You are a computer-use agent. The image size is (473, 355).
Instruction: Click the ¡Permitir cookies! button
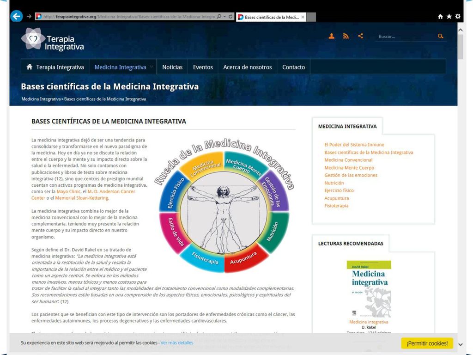tap(427, 343)
